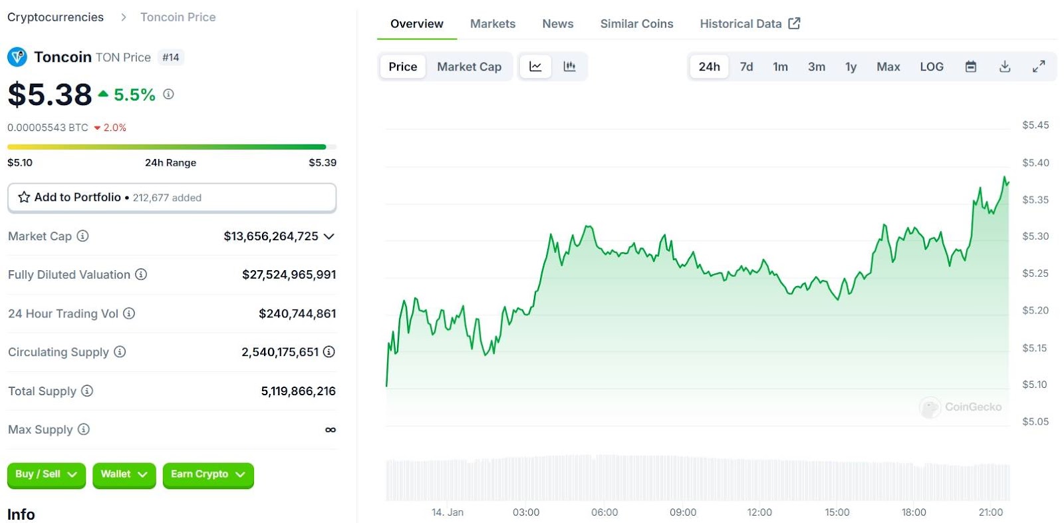
Task: Click the $13,656,264,725 market cap value
Action: pyautogui.click(x=271, y=236)
